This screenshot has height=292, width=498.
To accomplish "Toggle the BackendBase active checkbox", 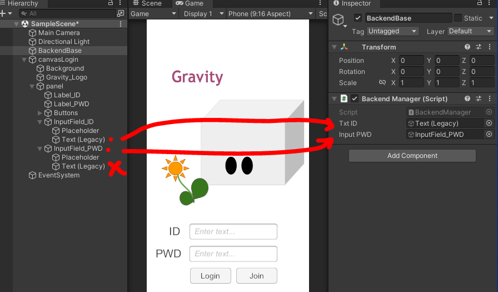I will tap(357, 18).
